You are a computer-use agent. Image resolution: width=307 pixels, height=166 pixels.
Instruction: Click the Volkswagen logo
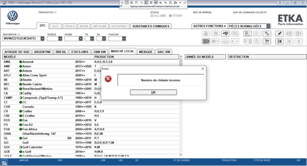12,16
